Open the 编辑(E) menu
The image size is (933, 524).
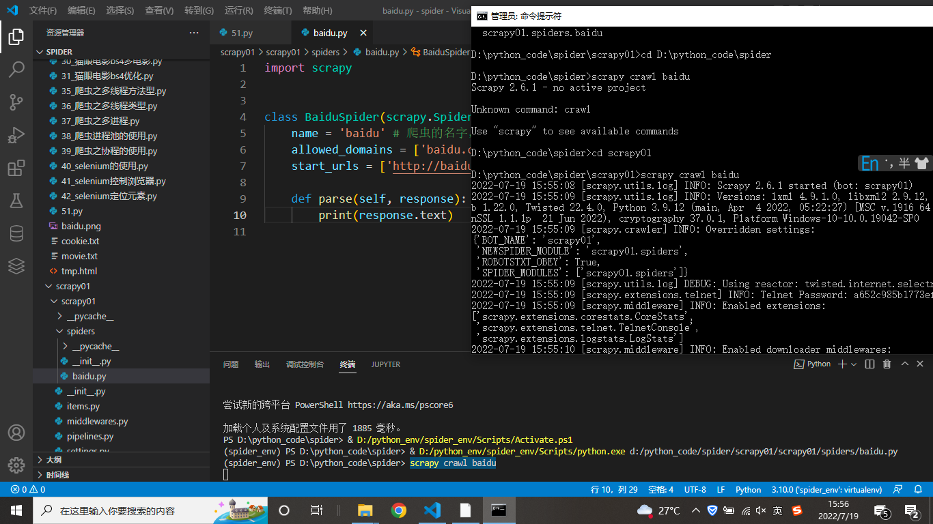[x=81, y=11]
